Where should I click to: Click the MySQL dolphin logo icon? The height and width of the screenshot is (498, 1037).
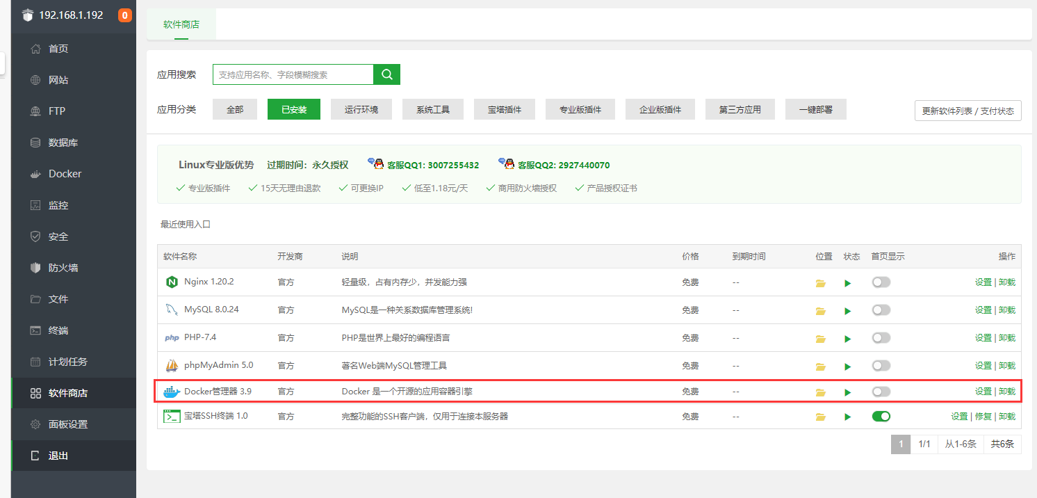click(x=171, y=310)
